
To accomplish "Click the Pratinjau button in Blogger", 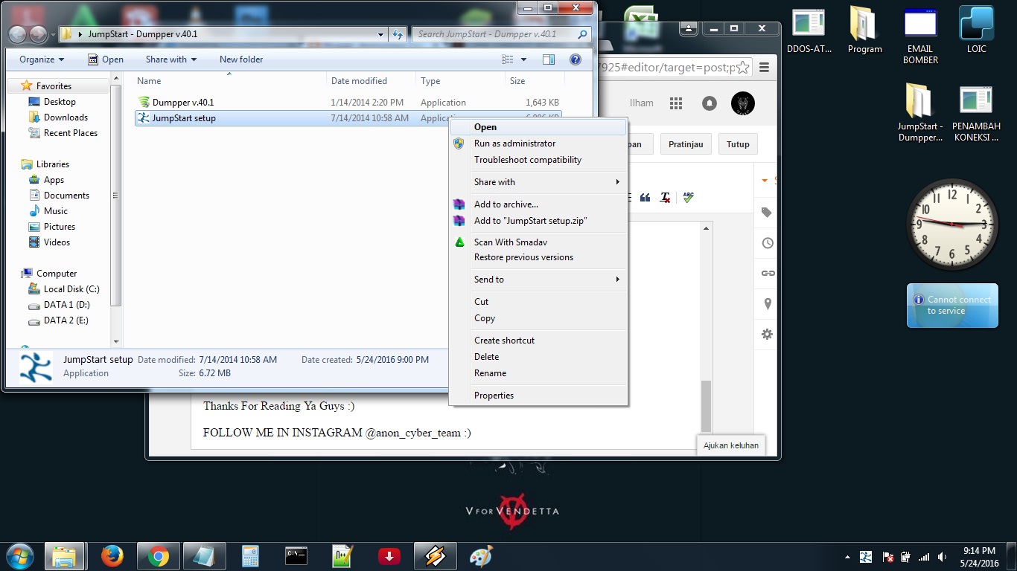I will tap(686, 144).
